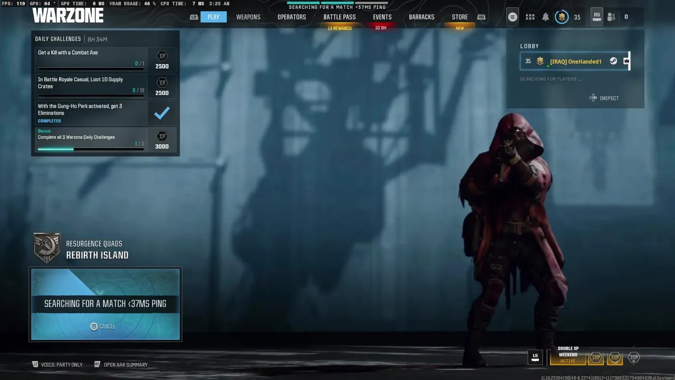Click the battle pass 2XP token icon
Screen dimensions: 675x380
[634, 358]
